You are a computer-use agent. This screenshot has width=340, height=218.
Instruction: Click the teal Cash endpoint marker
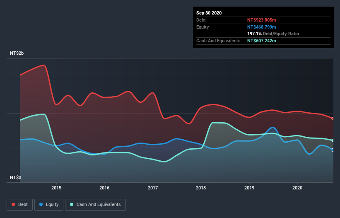click(x=333, y=140)
